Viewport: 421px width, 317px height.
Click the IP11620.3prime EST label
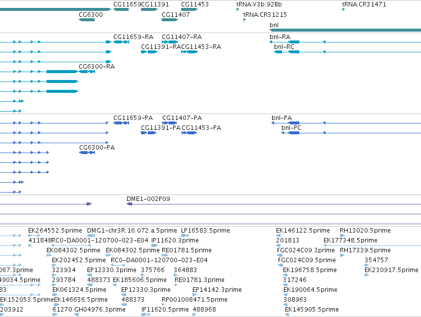click(x=175, y=240)
